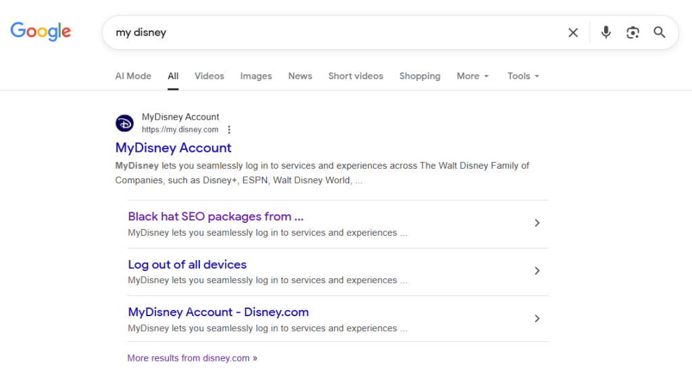
Task: Switch to the Images tab
Action: coord(256,76)
